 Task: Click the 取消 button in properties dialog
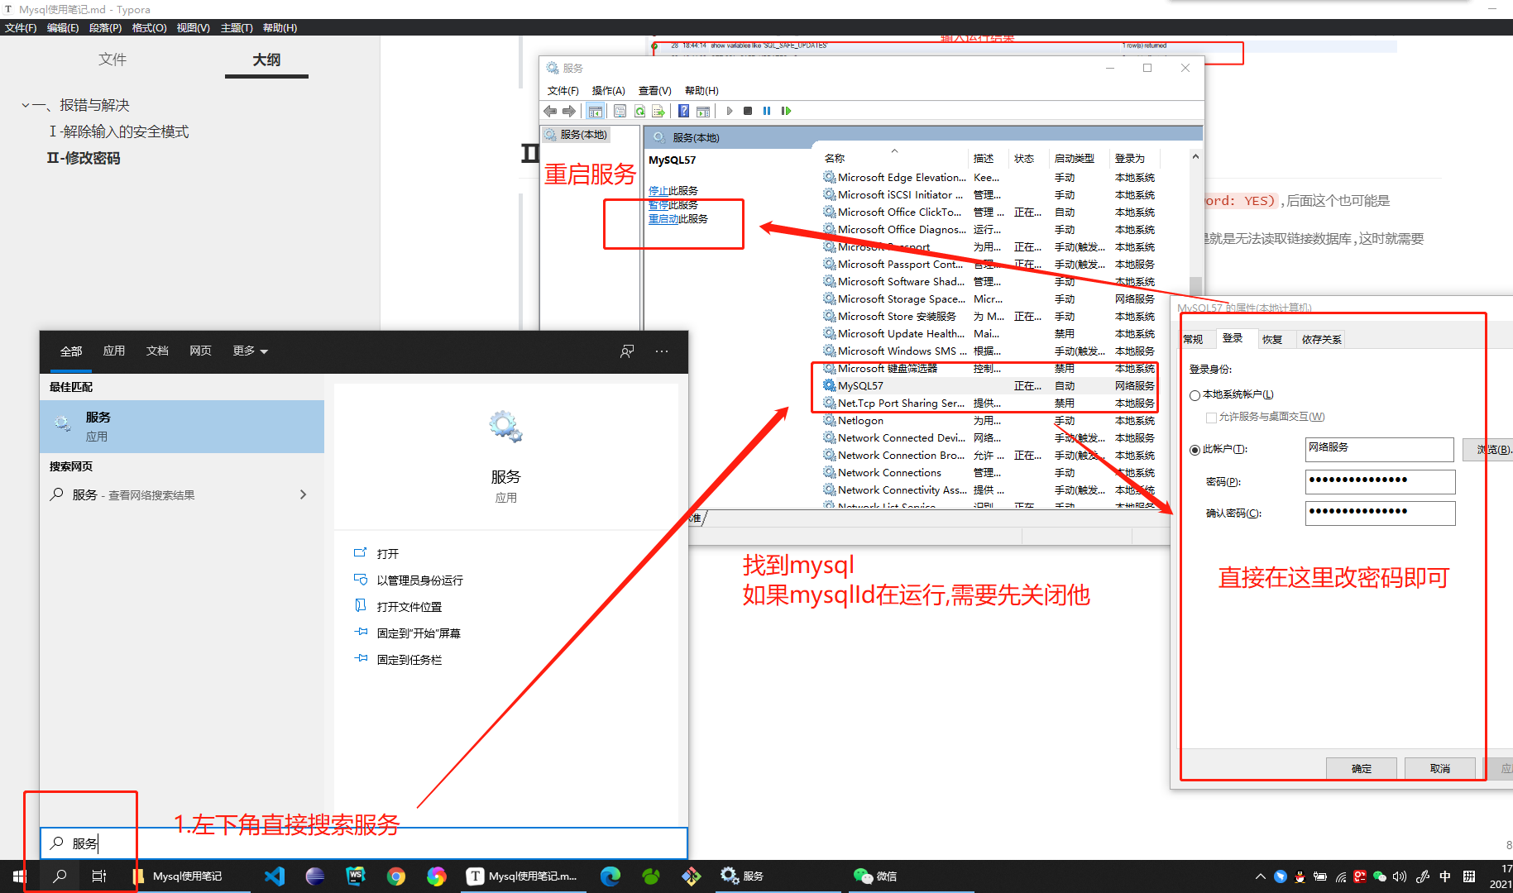1440,769
